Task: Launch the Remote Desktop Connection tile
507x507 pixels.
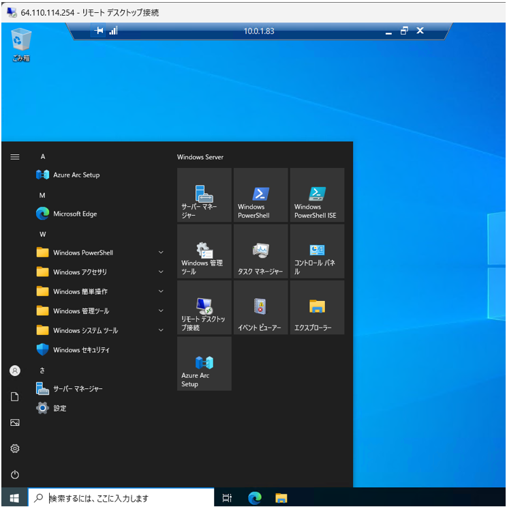Action: point(204,308)
